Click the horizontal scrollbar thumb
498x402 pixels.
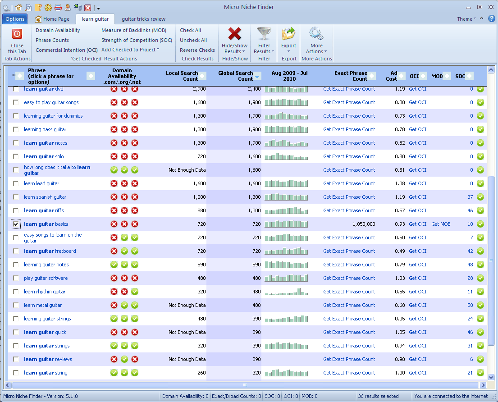tap(245, 385)
